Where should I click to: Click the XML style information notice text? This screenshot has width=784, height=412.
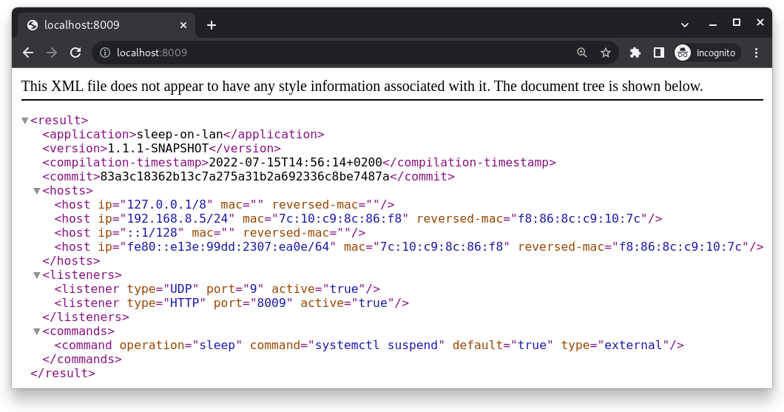(362, 86)
